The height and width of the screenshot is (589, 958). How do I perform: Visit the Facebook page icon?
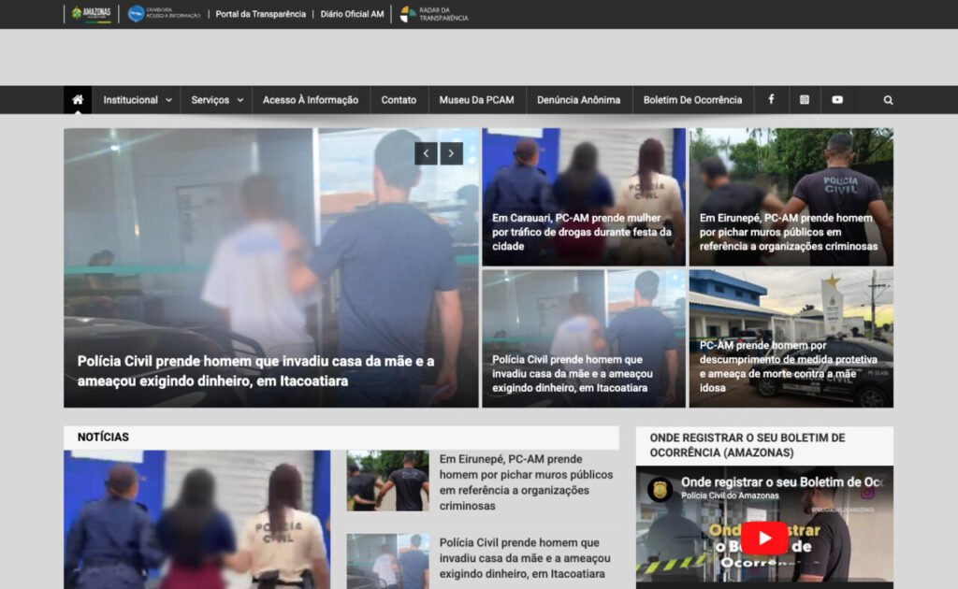[x=771, y=99]
